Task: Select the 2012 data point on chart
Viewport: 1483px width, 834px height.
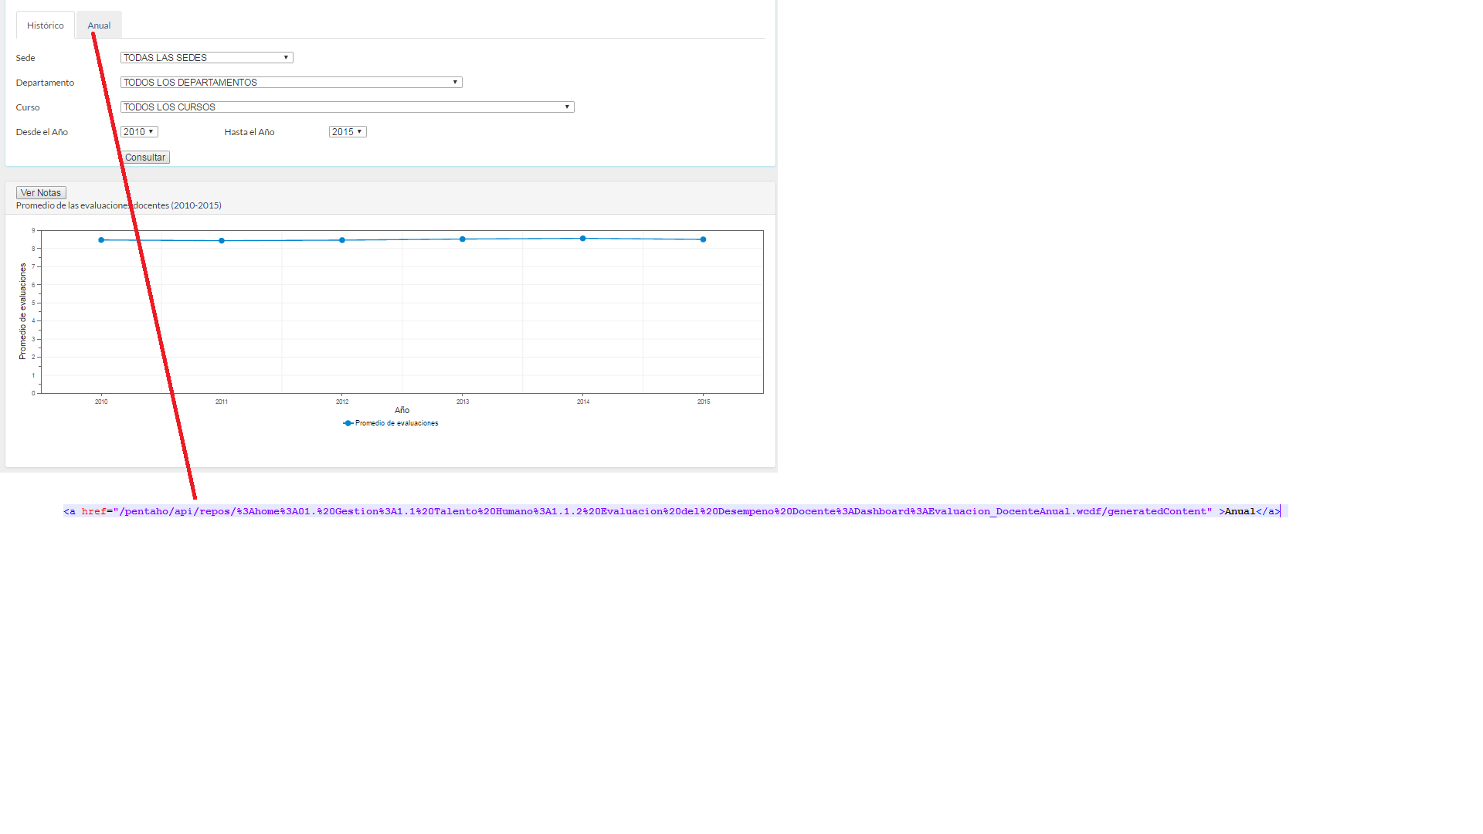Action: coord(342,240)
